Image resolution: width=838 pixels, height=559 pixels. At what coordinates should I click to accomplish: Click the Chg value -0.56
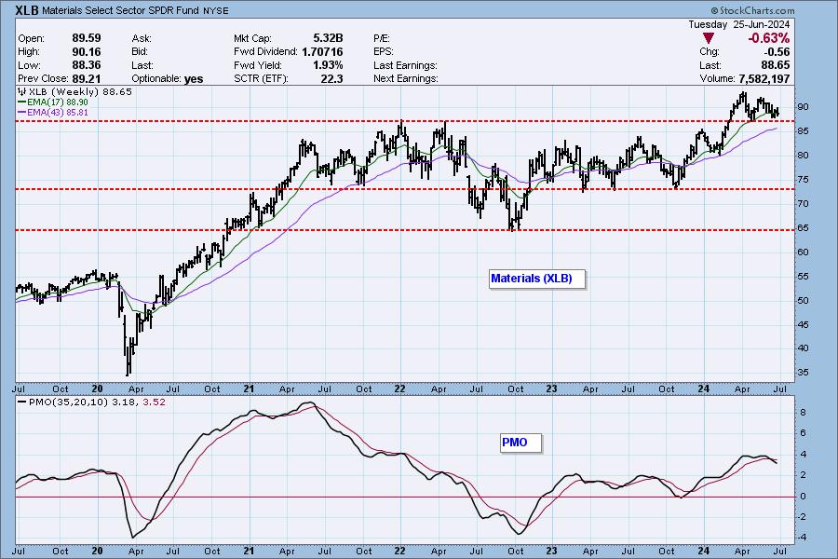tap(777, 52)
